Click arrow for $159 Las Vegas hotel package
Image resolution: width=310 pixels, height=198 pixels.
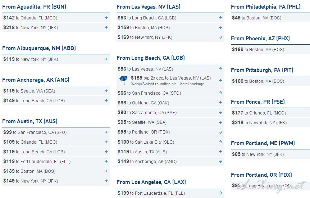pos(220,81)
